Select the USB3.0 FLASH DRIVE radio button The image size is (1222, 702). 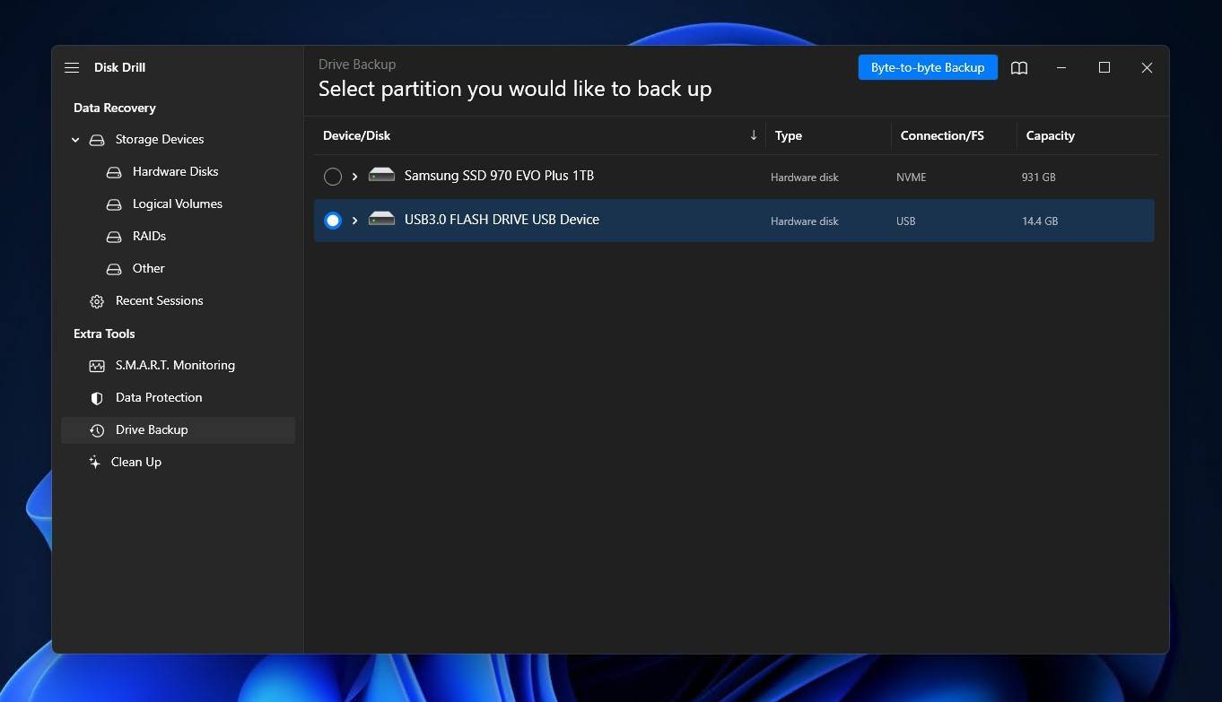[333, 221]
